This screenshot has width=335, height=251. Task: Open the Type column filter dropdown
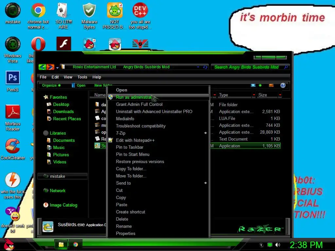254,95
